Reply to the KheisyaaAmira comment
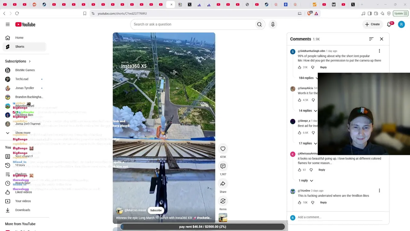 coord(322,170)
